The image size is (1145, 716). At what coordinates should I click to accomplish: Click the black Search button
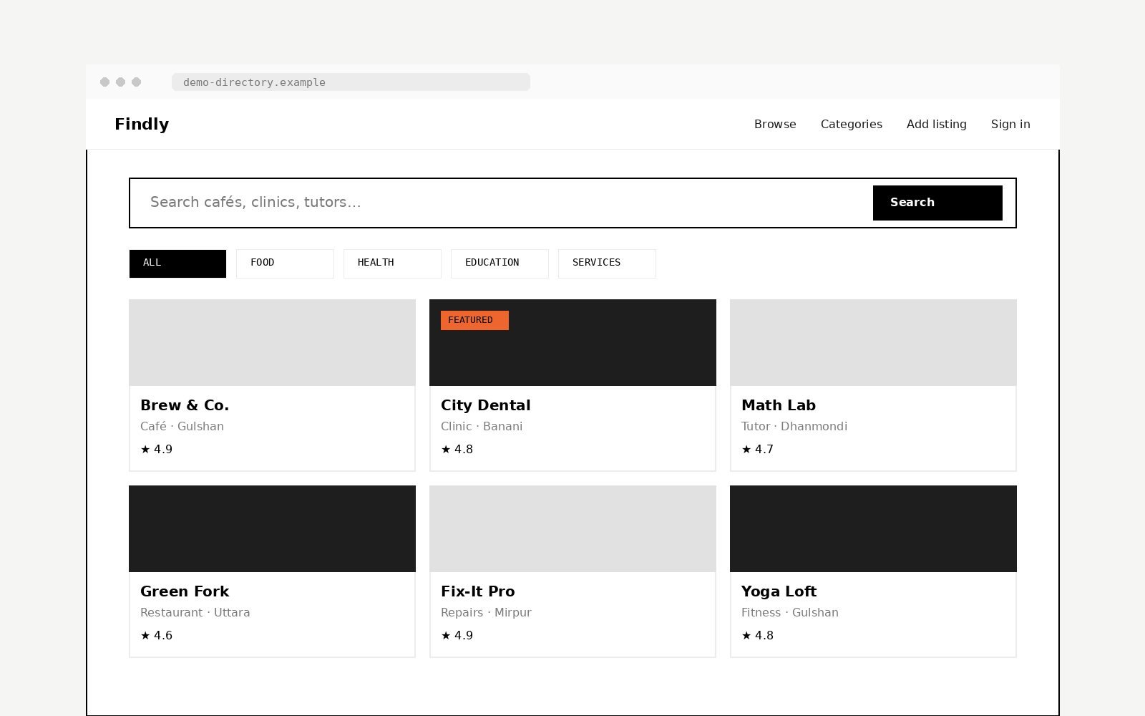pyautogui.click(x=937, y=203)
